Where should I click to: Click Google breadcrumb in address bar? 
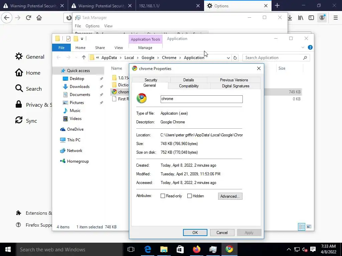tap(148, 58)
